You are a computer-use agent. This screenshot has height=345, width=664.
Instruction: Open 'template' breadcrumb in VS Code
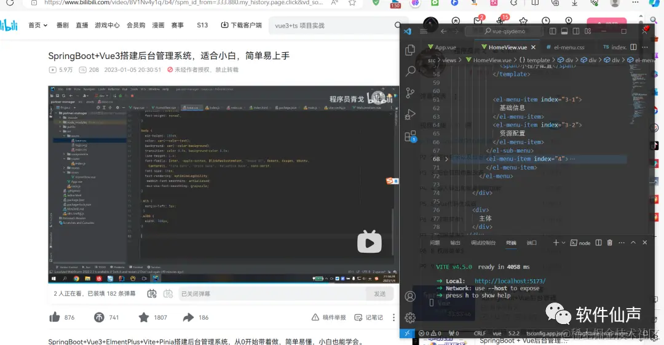point(538,60)
